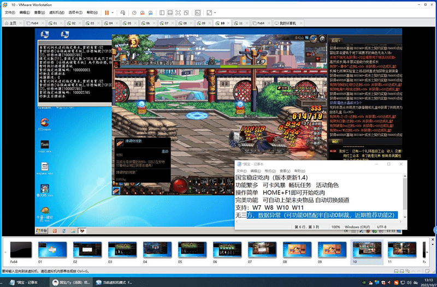Switch to Unity mode icon
Image resolution: width=437 pixels, height=287 pixels.
pos(186,13)
